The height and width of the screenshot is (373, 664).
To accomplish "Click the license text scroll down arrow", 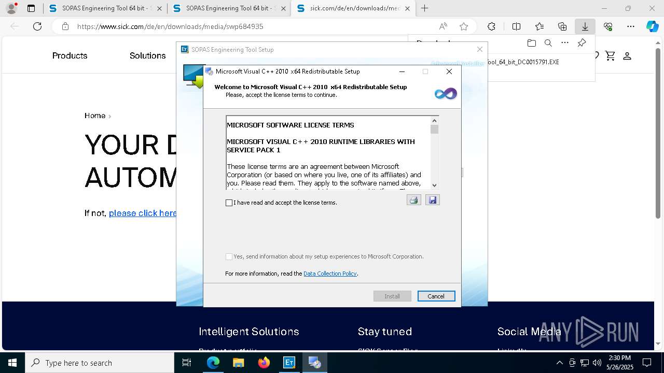I will pos(434,185).
